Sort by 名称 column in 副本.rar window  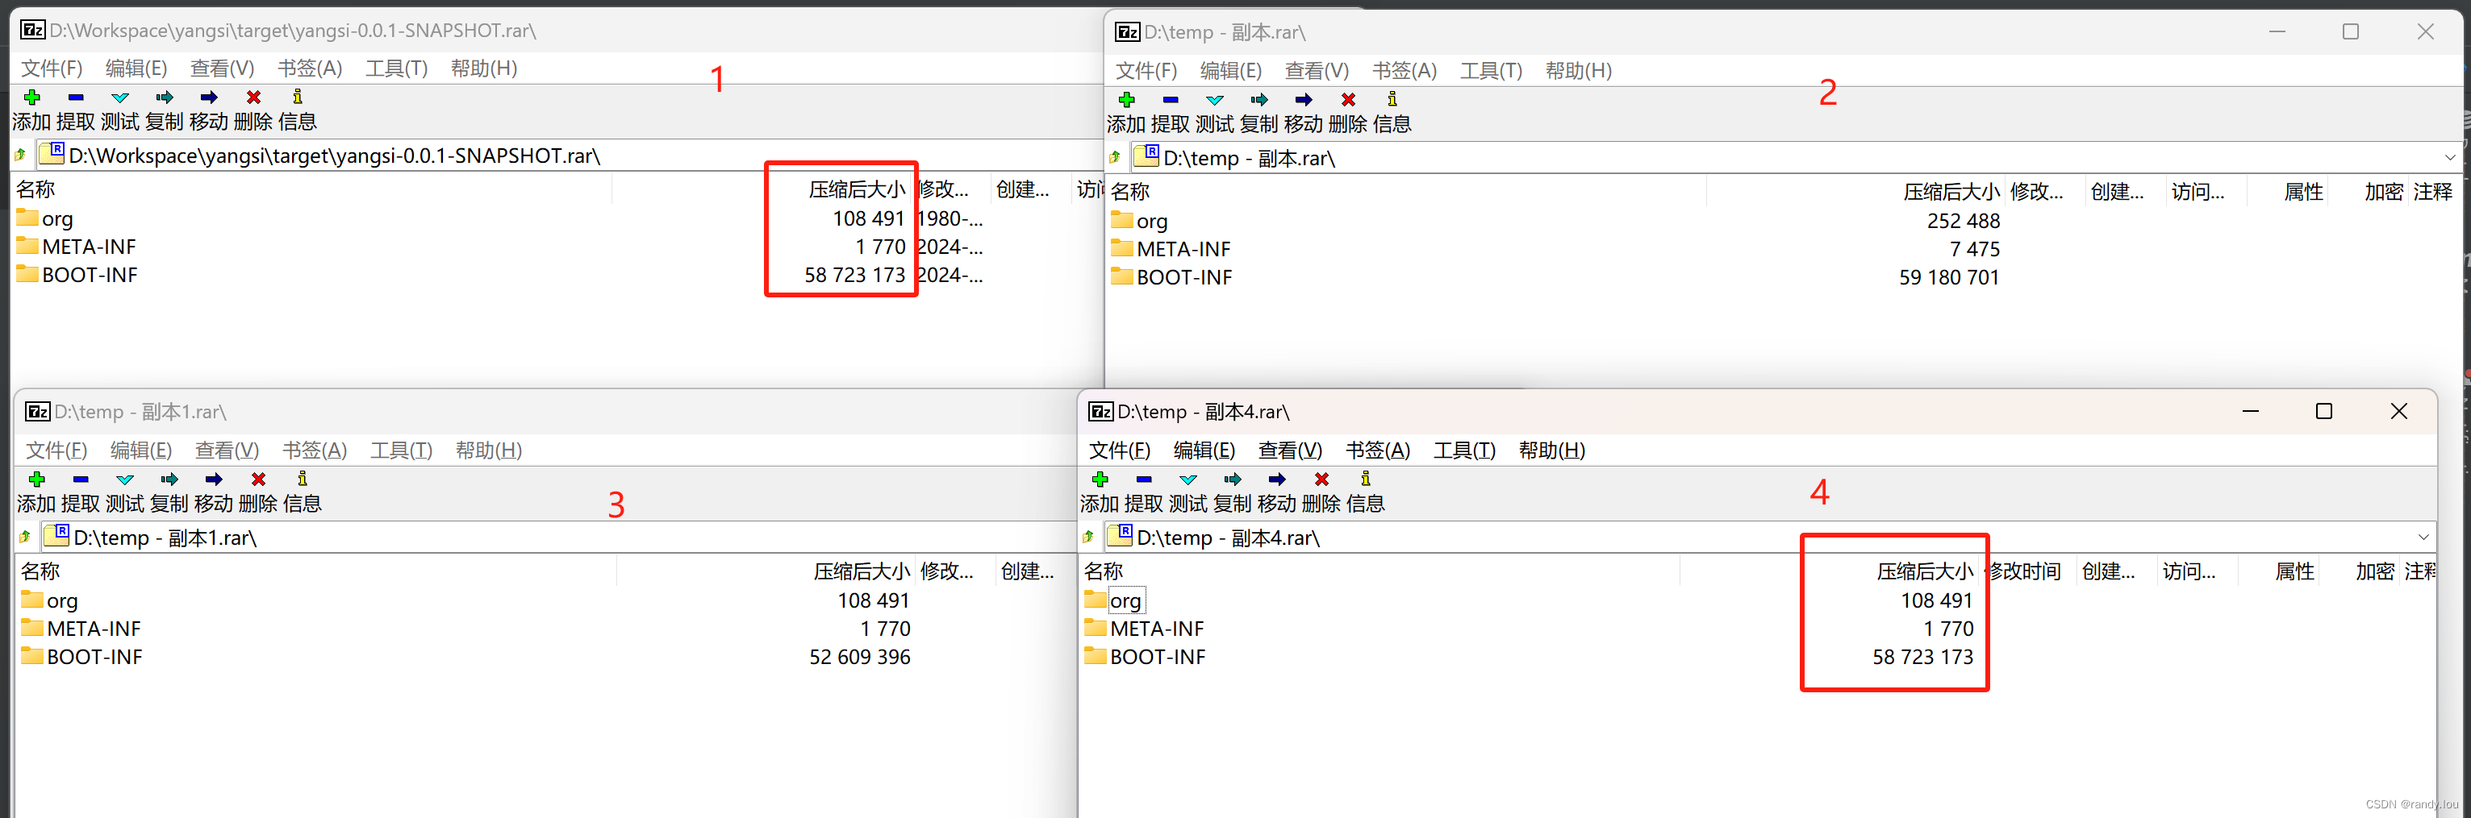coord(1129,193)
